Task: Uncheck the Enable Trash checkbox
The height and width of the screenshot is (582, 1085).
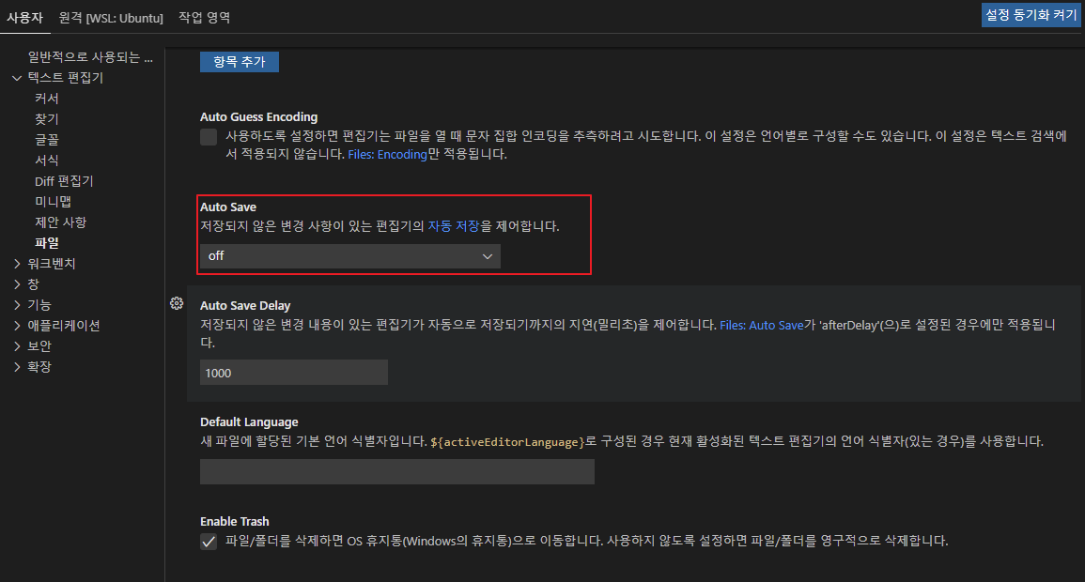Action: point(209,542)
